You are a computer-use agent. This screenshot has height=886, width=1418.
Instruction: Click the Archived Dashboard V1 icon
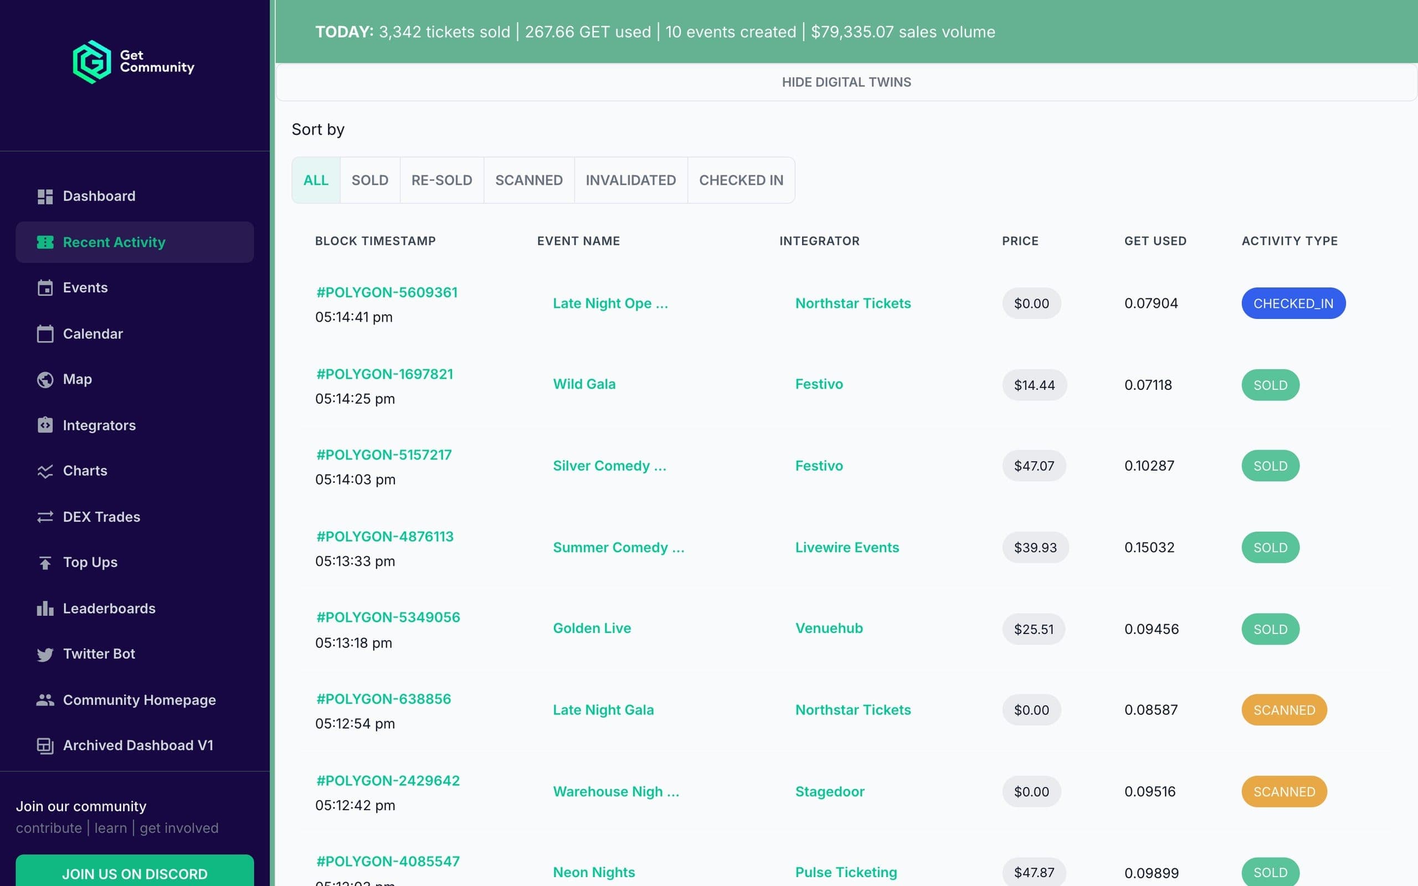click(45, 745)
